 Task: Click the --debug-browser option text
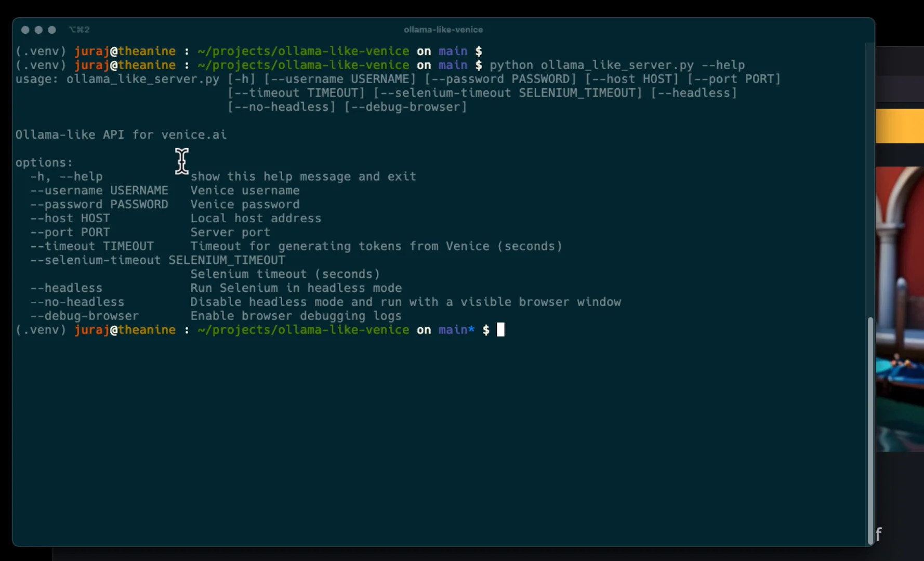coord(84,316)
